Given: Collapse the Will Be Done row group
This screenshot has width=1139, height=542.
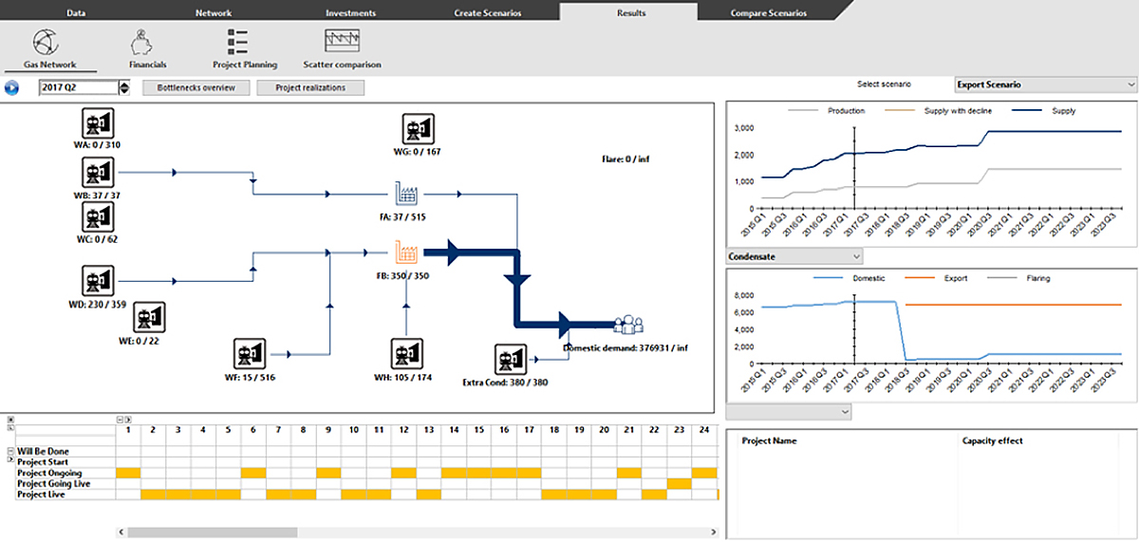Looking at the screenshot, I should 10,451.
